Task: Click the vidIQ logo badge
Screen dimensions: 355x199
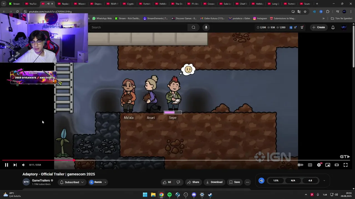Action: click(261, 180)
